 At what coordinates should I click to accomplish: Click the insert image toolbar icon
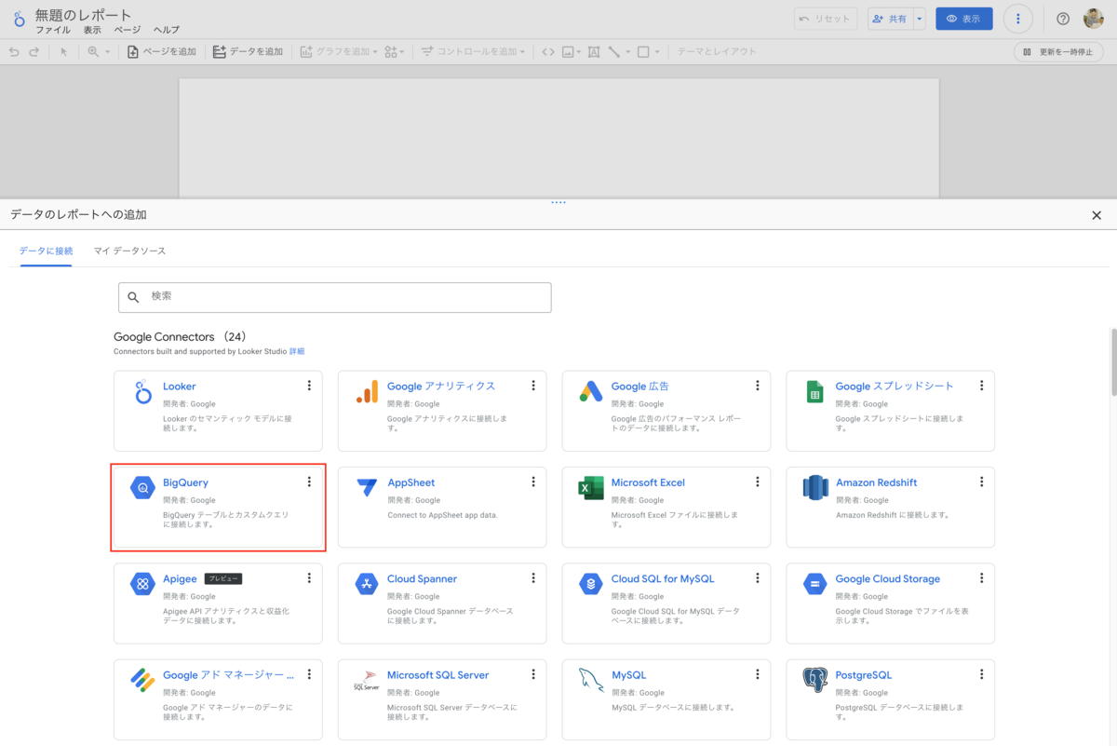pyautogui.click(x=568, y=52)
